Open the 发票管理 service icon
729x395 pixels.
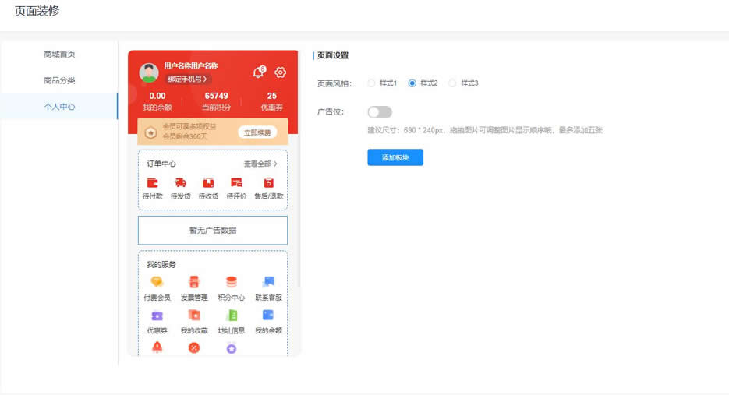coord(194,281)
